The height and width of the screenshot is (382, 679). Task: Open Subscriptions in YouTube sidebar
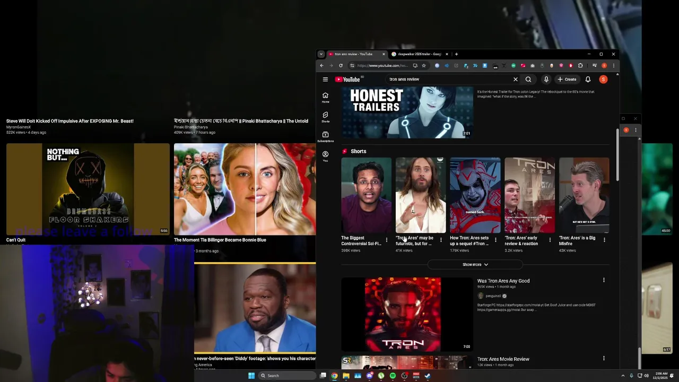(325, 136)
